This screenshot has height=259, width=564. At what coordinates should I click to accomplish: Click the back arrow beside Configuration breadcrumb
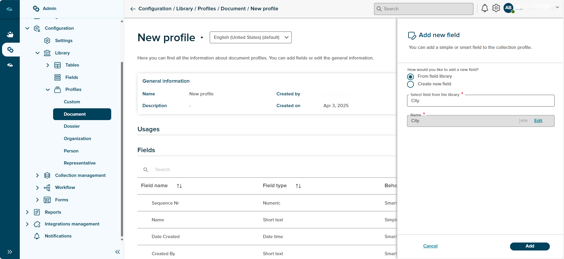point(133,9)
